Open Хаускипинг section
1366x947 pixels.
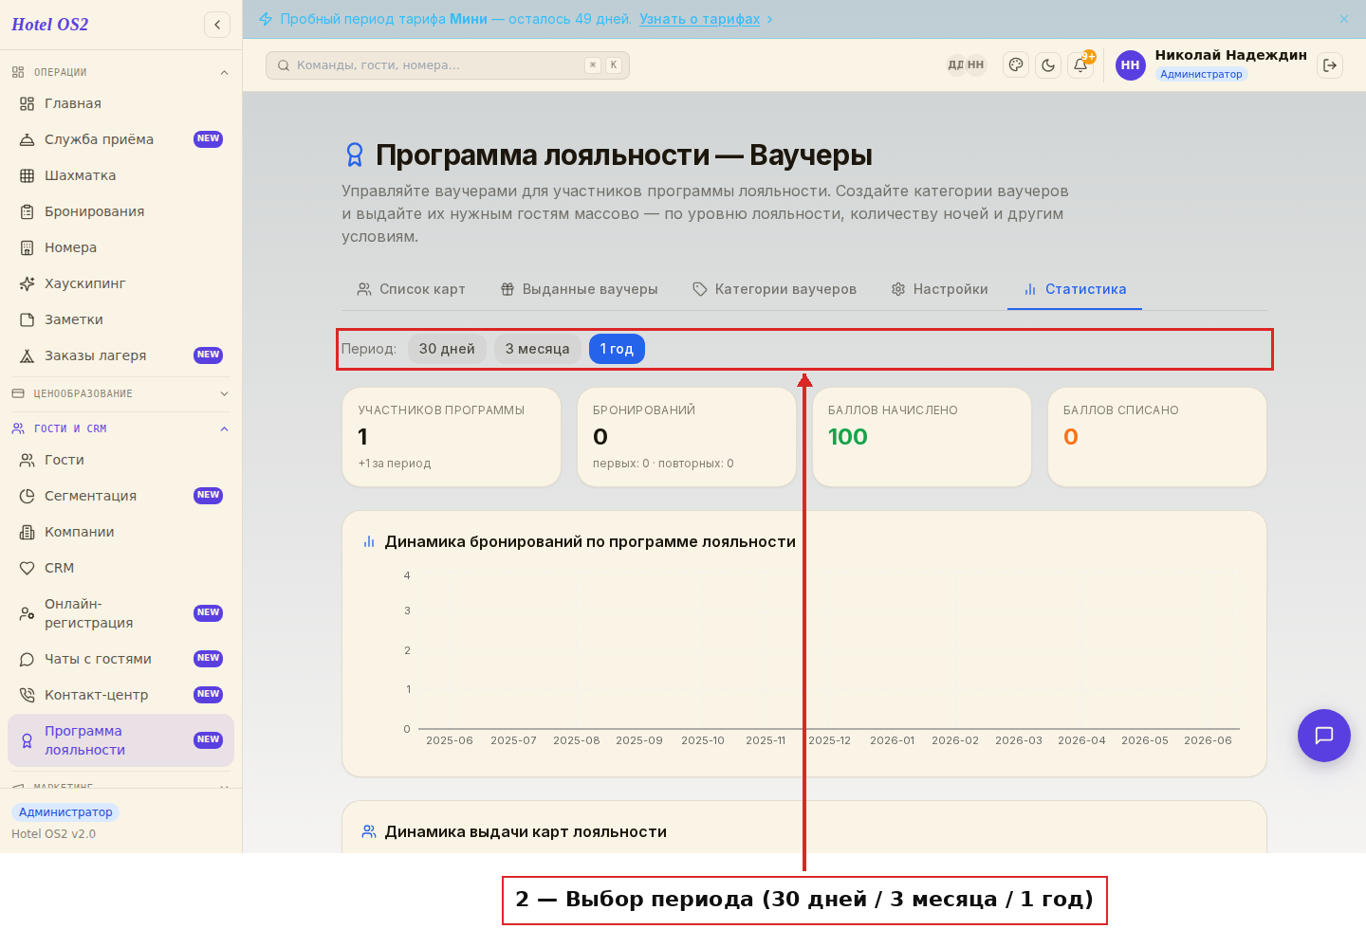click(x=120, y=283)
